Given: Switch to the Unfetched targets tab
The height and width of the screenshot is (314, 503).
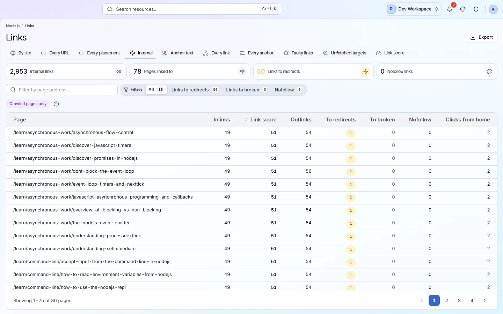Looking at the screenshot, I should coord(344,53).
